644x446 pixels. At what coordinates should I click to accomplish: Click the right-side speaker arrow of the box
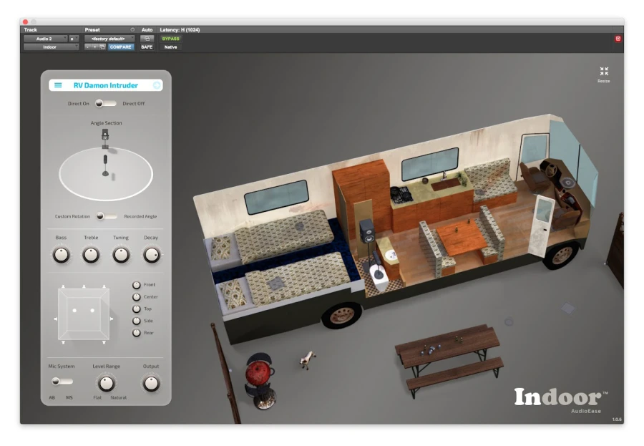112,319
